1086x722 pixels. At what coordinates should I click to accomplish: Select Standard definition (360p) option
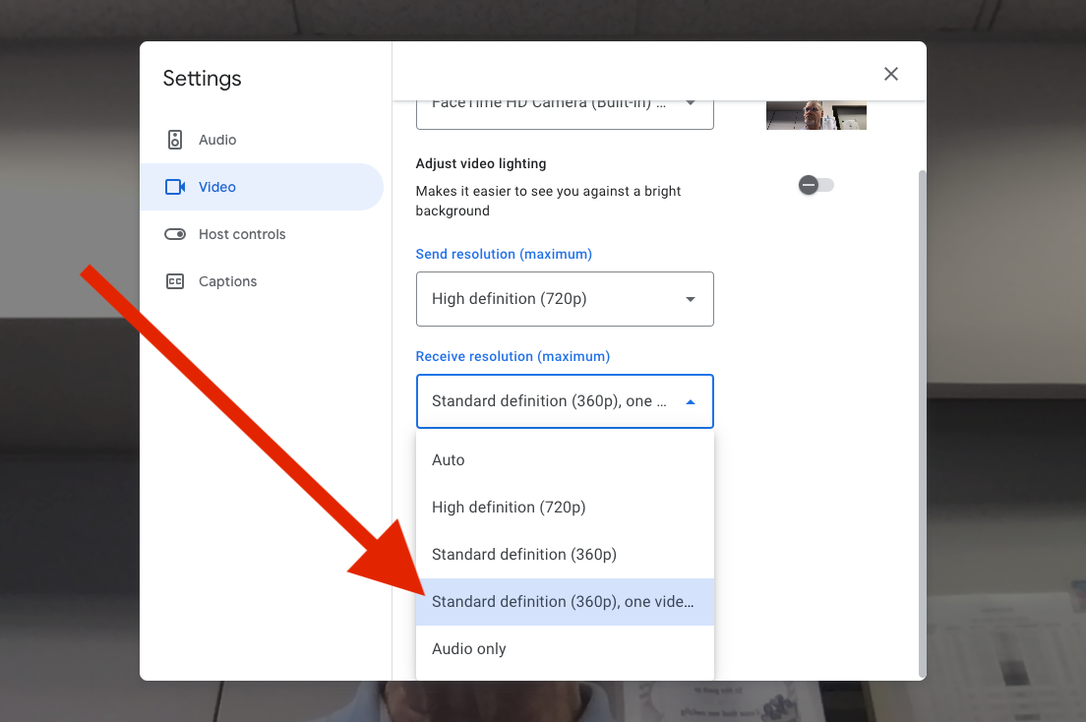(524, 555)
